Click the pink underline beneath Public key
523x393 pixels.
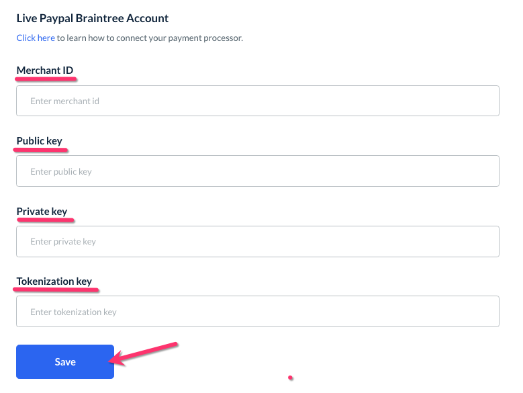(x=42, y=149)
